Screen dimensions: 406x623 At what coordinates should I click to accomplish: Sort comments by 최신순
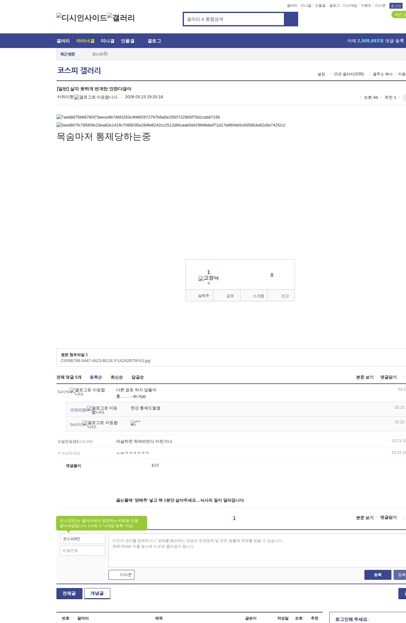click(x=117, y=377)
